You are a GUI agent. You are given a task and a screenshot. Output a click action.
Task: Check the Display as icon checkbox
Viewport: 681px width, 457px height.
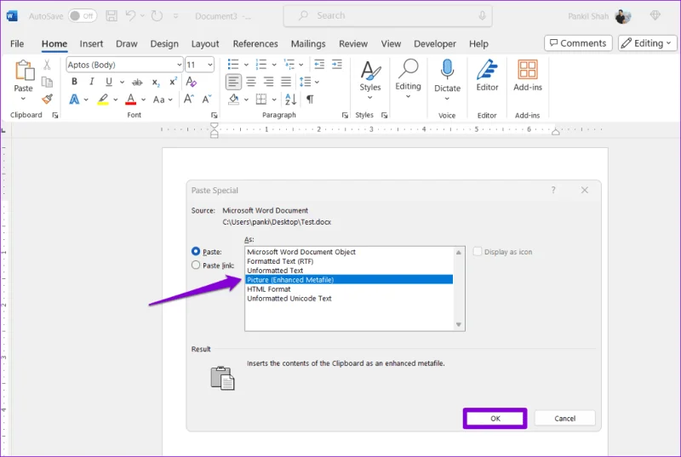coord(478,252)
